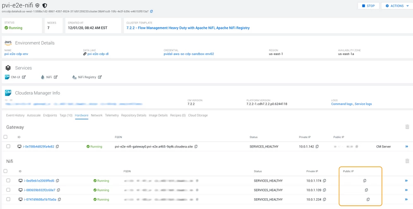
Task: Click the first shield icon beside cluster name
Action: coord(38,5)
